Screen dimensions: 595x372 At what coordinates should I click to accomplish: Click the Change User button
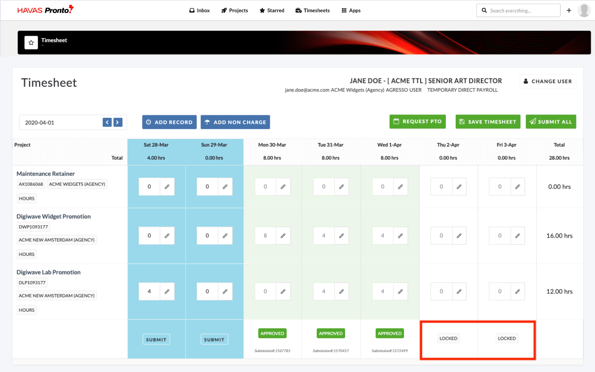click(548, 81)
